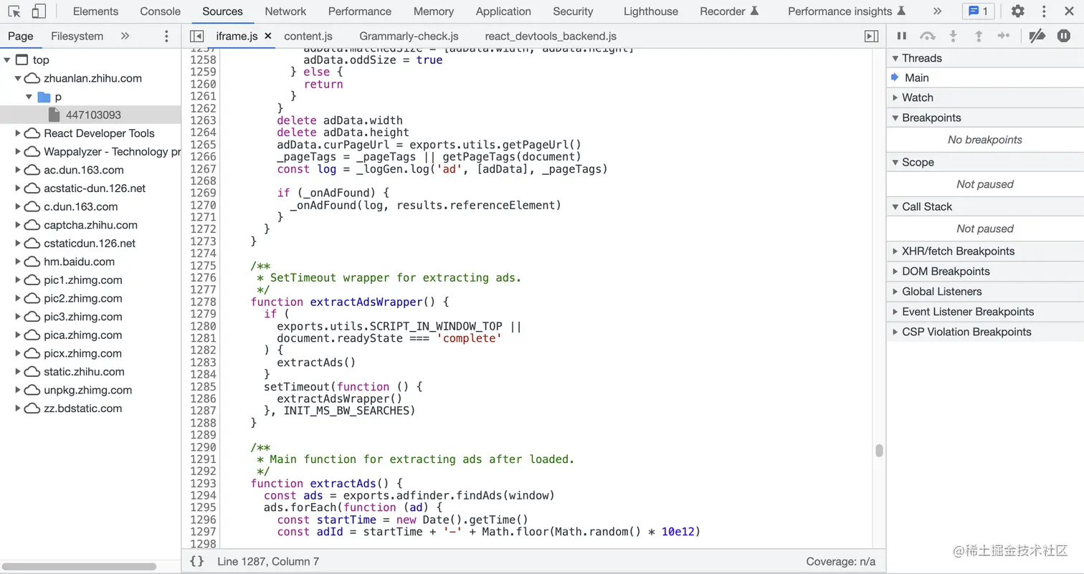
Task: Open the DevTools three-dot customize menu
Action: point(1044,11)
